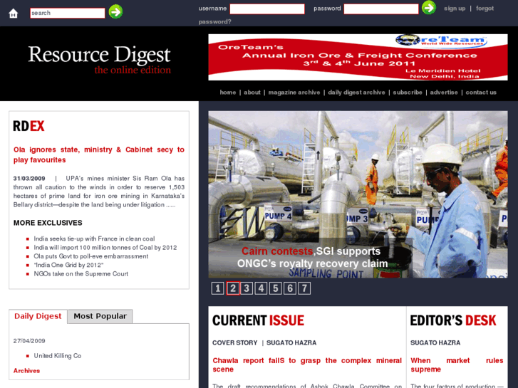This screenshot has width=518, height=388.
Task: Open the sign up link
Action: (x=455, y=9)
